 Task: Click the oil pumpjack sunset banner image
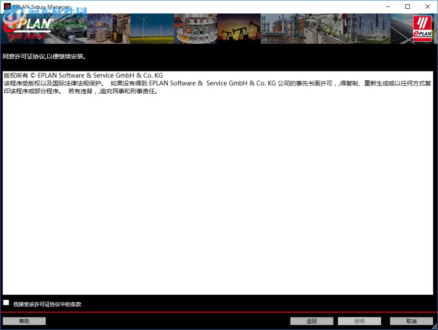(x=239, y=28)
